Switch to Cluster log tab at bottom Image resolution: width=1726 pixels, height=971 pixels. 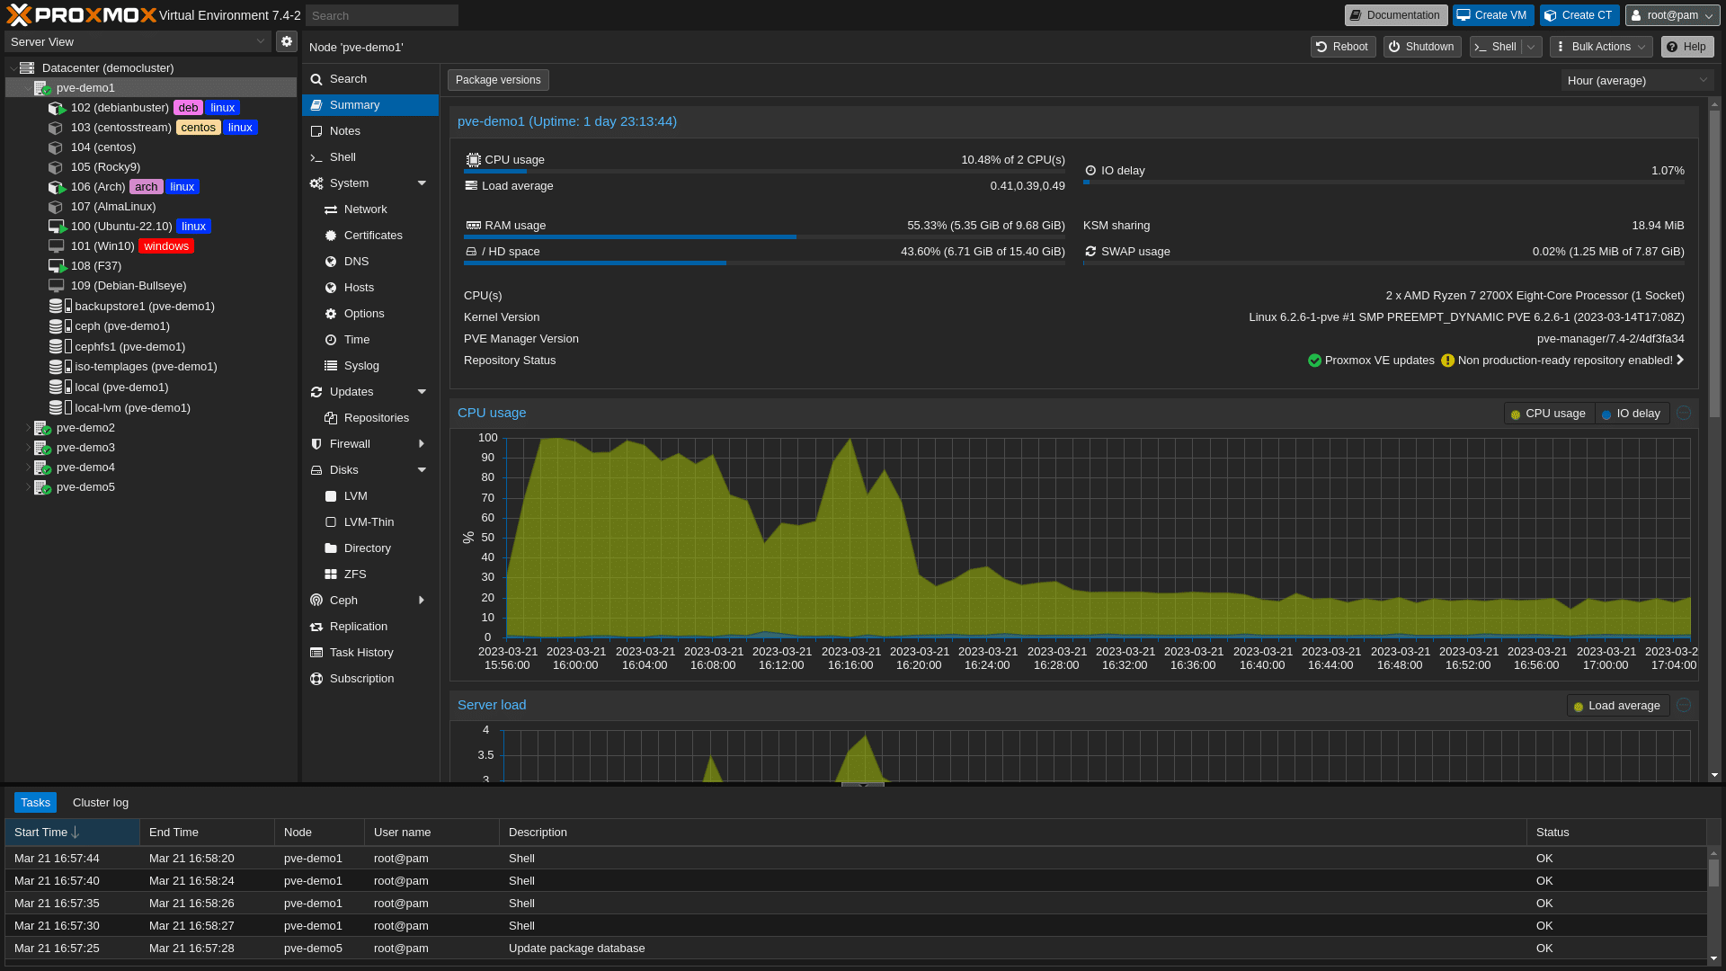(x=101, y=803)
